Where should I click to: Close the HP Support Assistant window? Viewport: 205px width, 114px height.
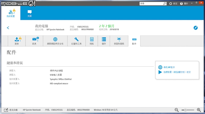(201, 3)
